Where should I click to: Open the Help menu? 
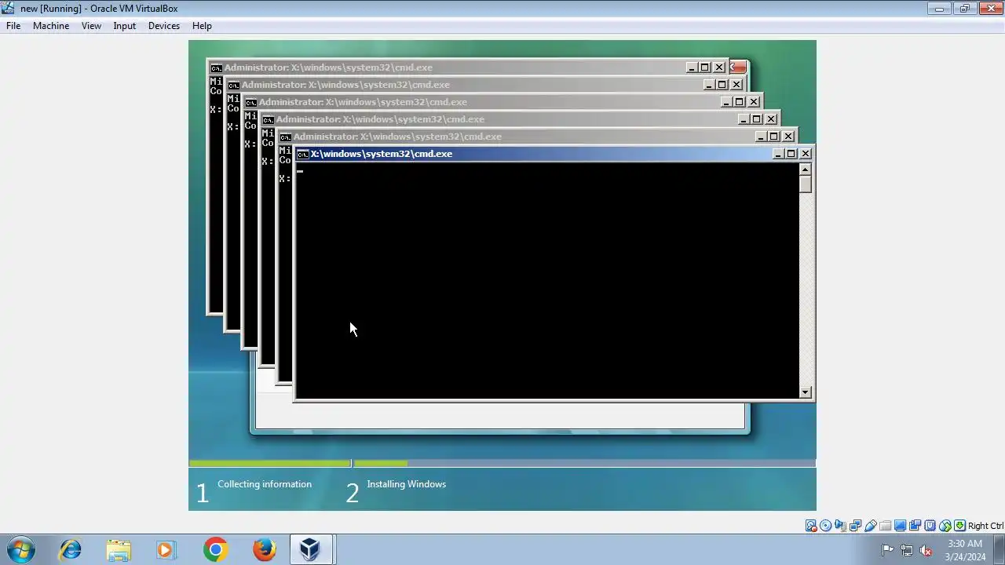pos(202,26)
